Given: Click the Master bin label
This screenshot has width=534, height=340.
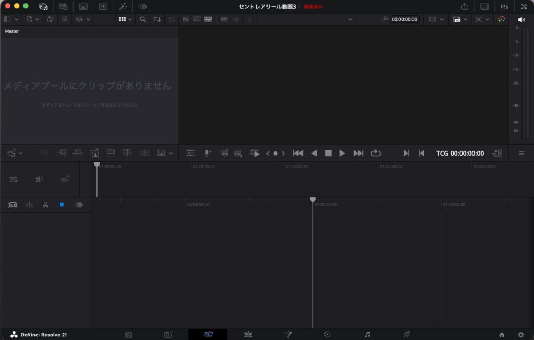Looking at the screenshot, I should pyautogui.click(x=12, y=31).
